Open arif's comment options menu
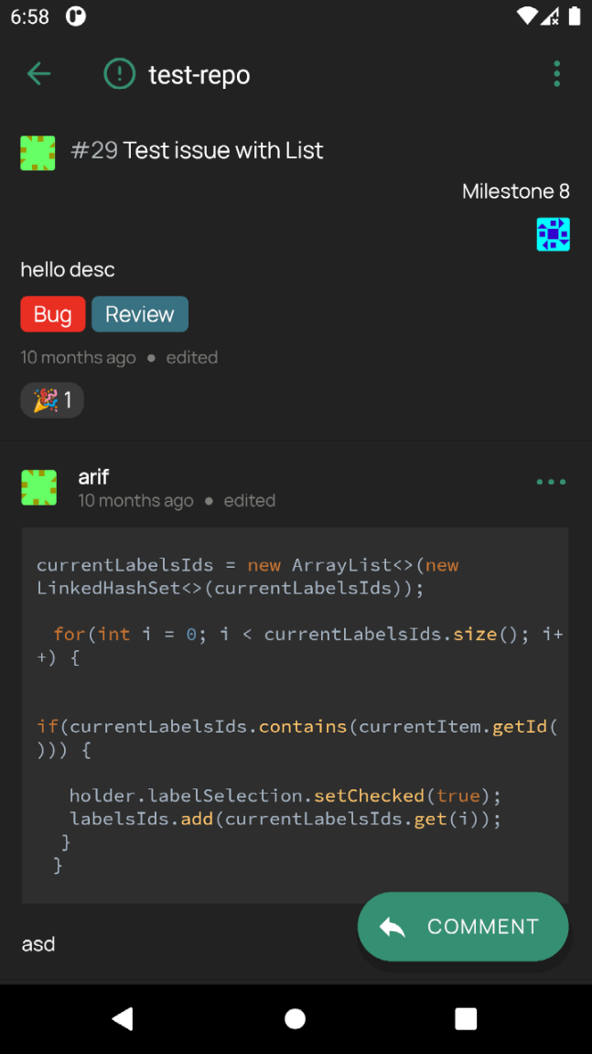 551,483
